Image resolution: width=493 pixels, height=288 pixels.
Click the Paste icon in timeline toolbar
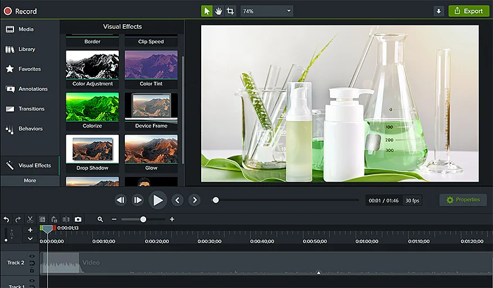(54, 219)
